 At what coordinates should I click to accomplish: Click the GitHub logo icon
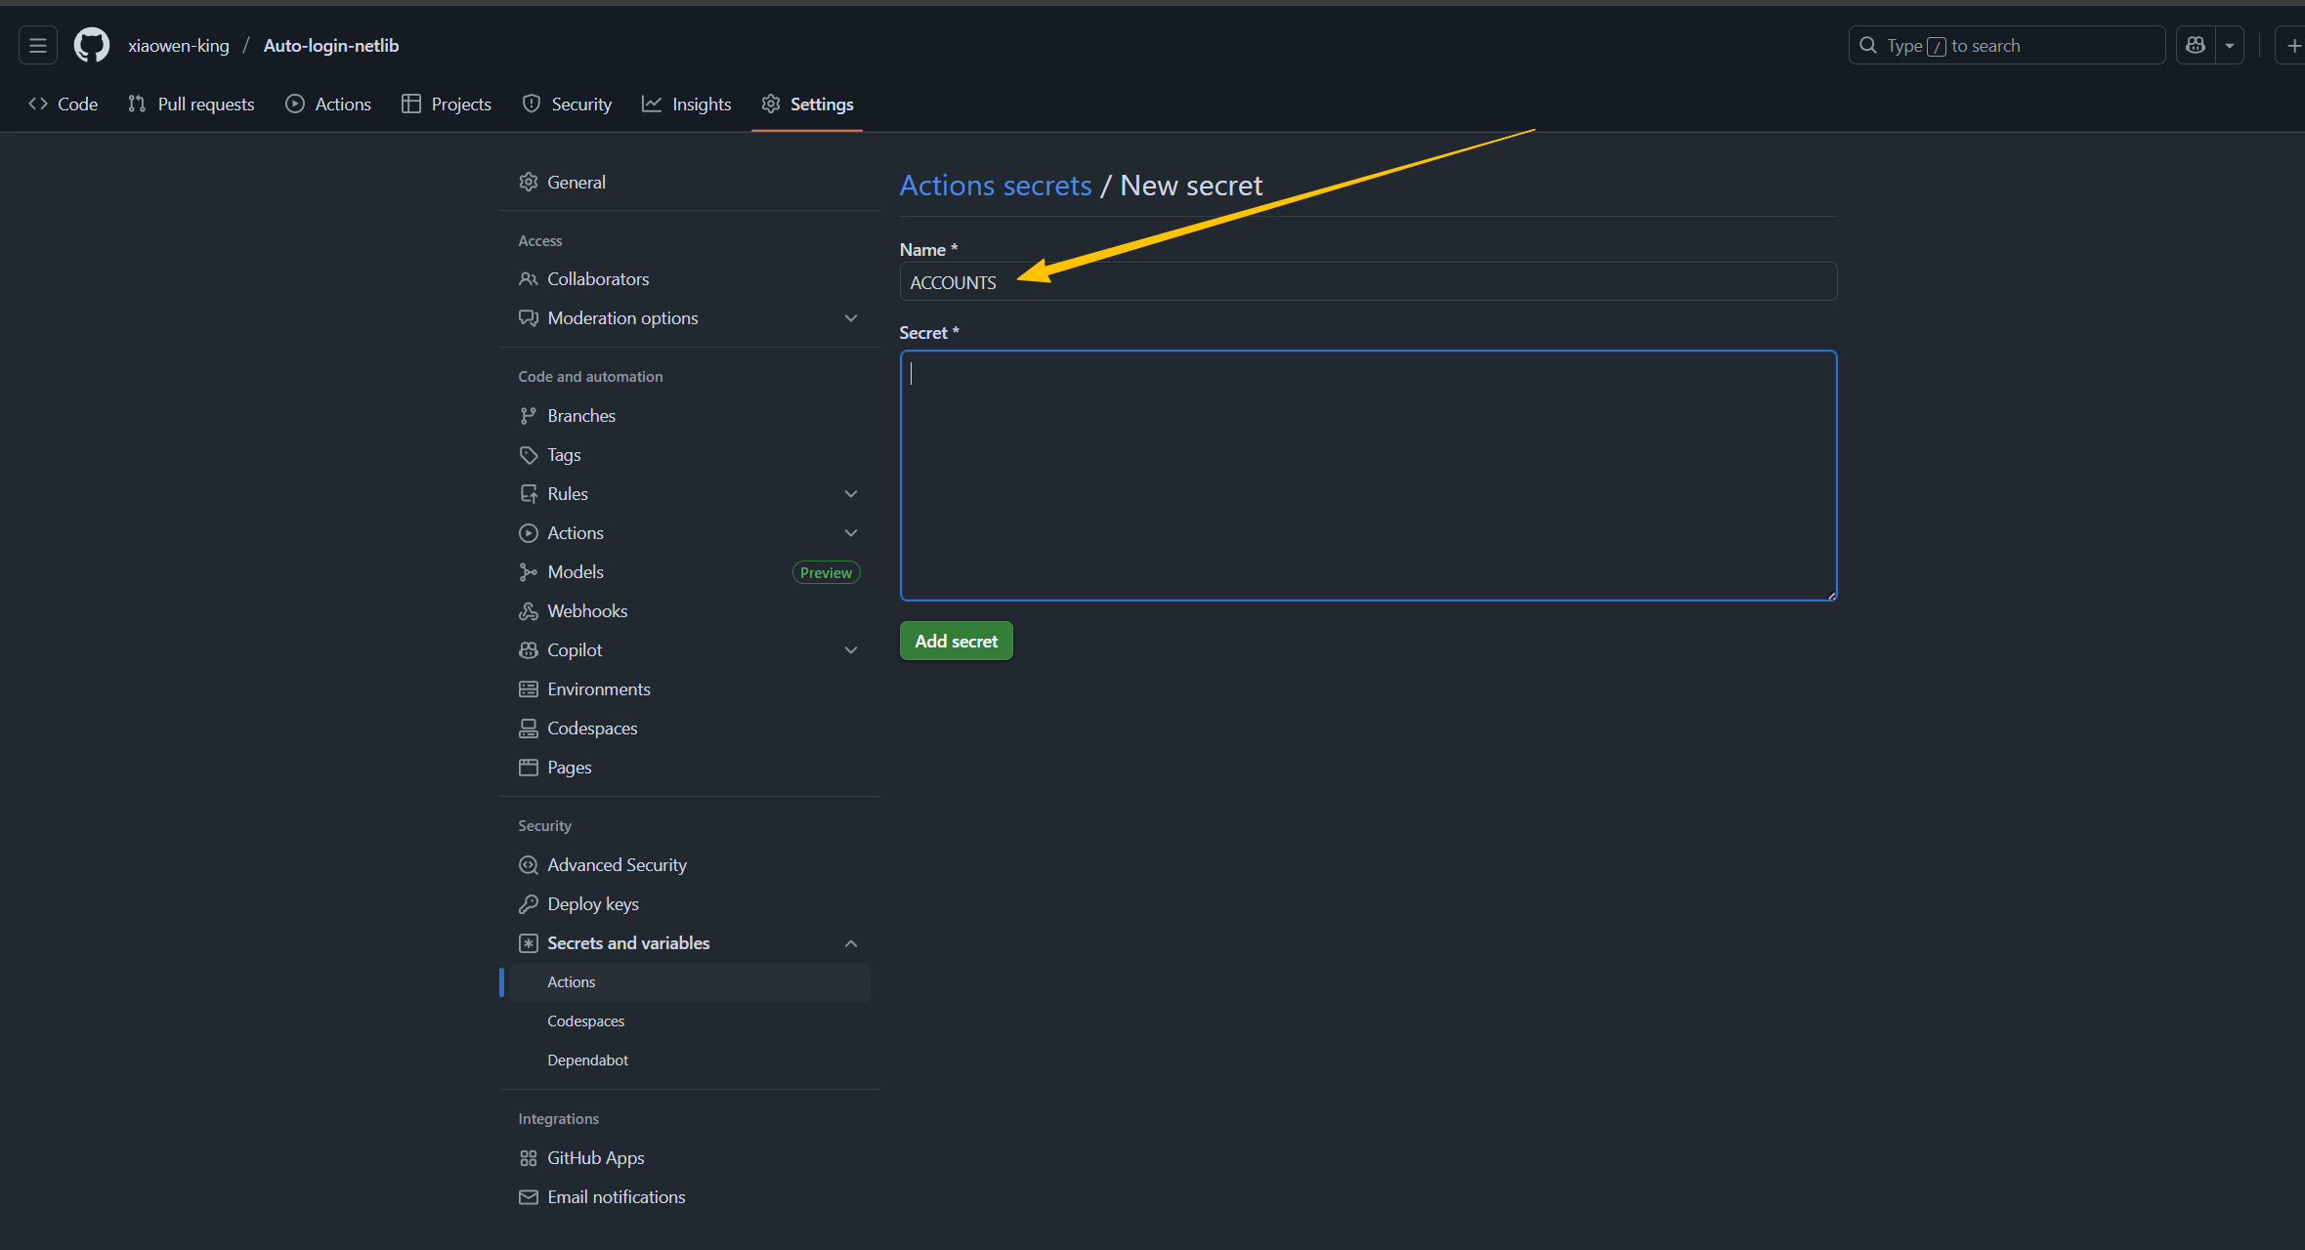tap(92, 45)
